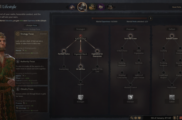
Task: Click the Reset Perks button
Action: click(x=177, y=7)
